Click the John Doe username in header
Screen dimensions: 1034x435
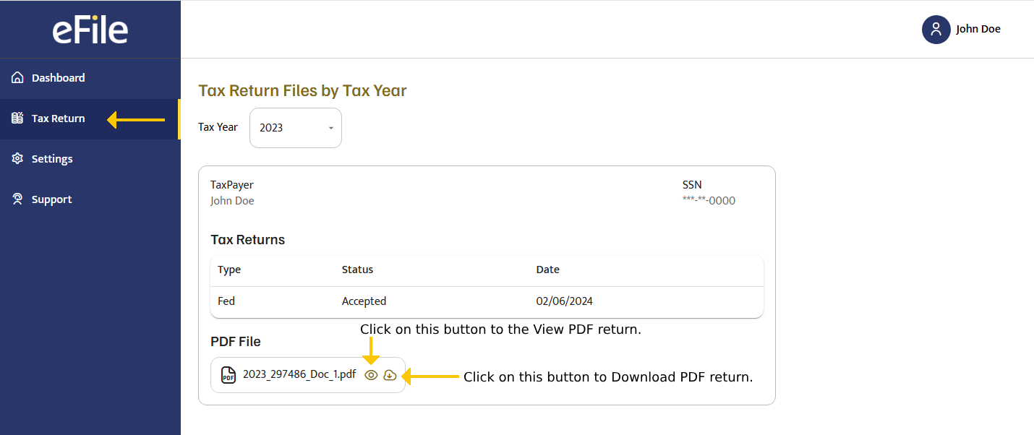click(x=978, y=30)
